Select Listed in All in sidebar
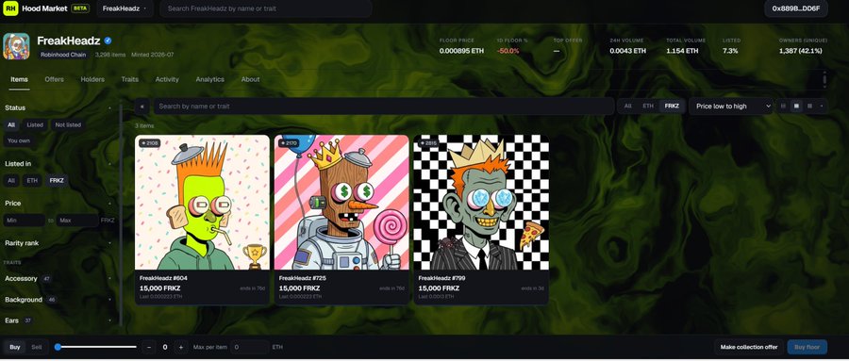 click(10, 181)
